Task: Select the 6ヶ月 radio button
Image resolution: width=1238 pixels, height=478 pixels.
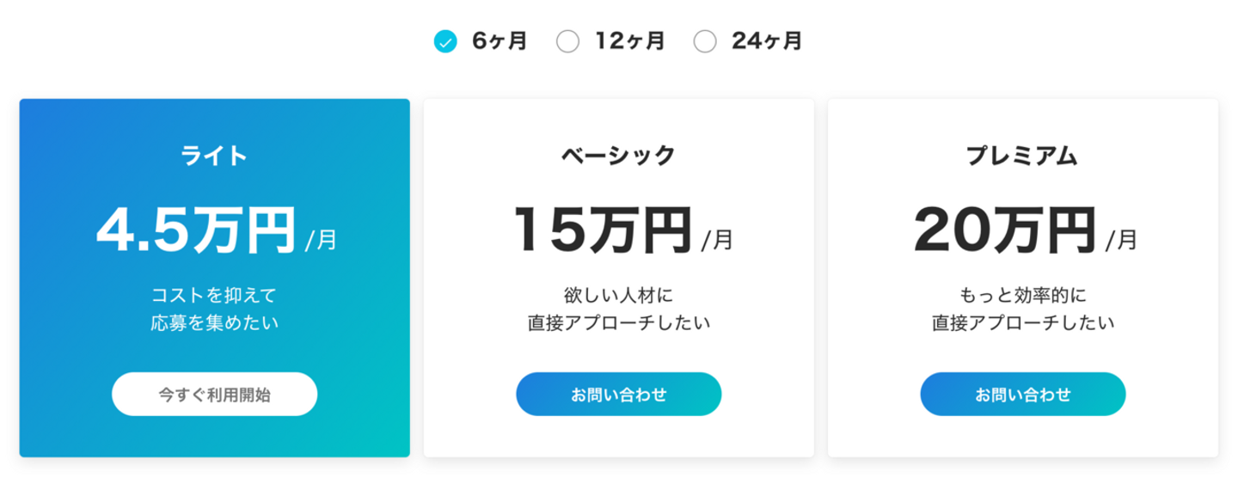Action: tap(445, 41)
